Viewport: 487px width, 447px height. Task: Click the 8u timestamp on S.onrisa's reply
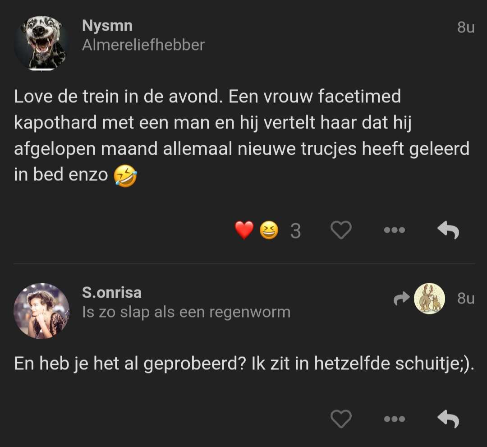click(x=466, y=298)
